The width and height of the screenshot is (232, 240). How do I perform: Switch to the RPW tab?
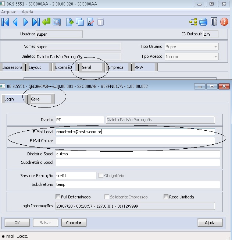(144, 67)
